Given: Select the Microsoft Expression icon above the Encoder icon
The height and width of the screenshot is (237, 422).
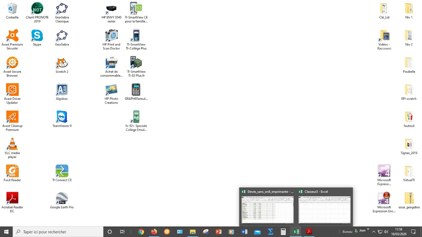Looking at the screenshot, I should [384, 175].
